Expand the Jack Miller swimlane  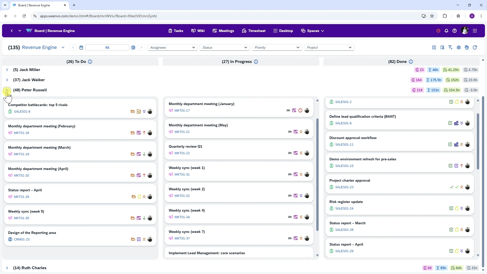7,70
